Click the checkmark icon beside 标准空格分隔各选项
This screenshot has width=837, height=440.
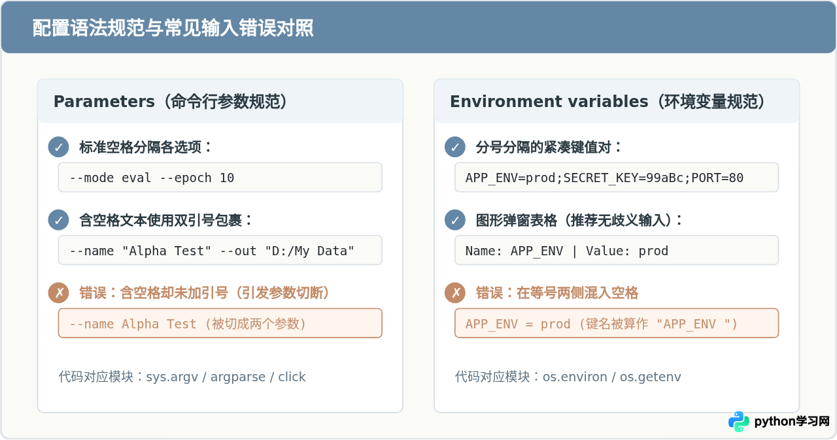tap(59, 147)
